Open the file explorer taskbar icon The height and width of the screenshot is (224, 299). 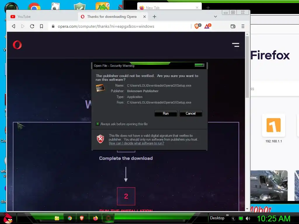[57, 218]
